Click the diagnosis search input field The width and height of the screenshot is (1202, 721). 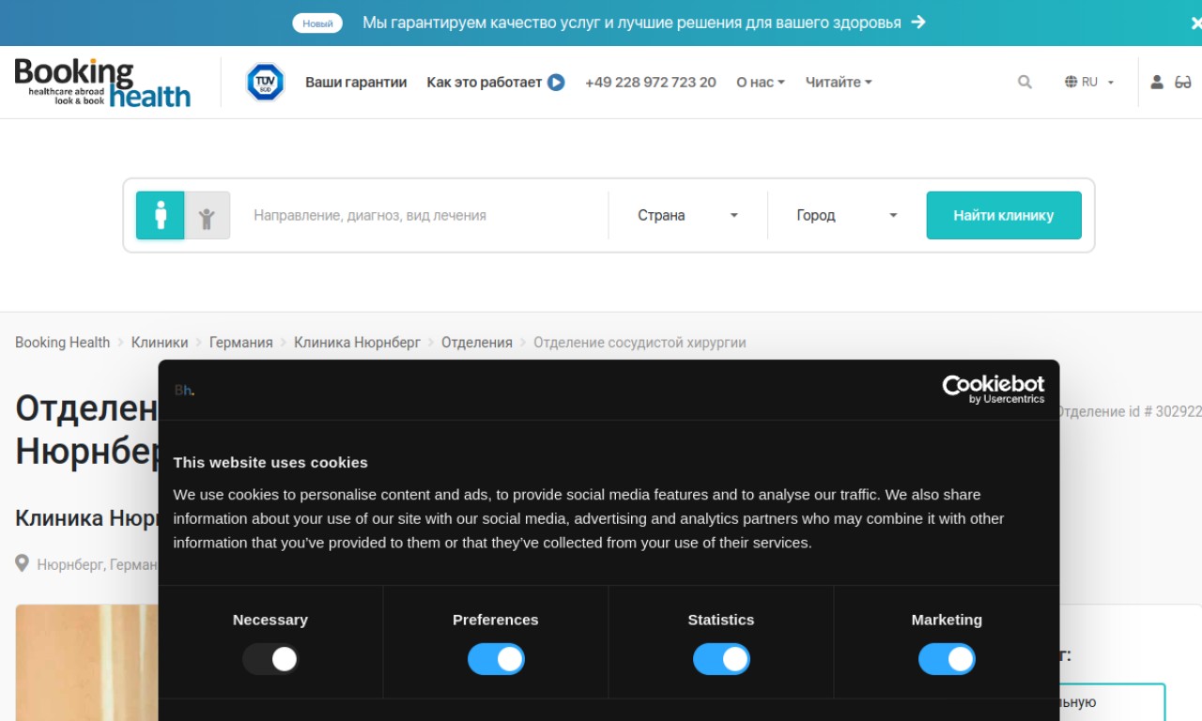click(423, 216)
